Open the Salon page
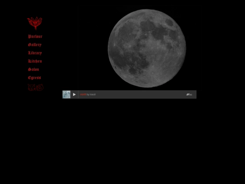The width and height of the screenshot is (245, 184). click(x=34, y=70)
